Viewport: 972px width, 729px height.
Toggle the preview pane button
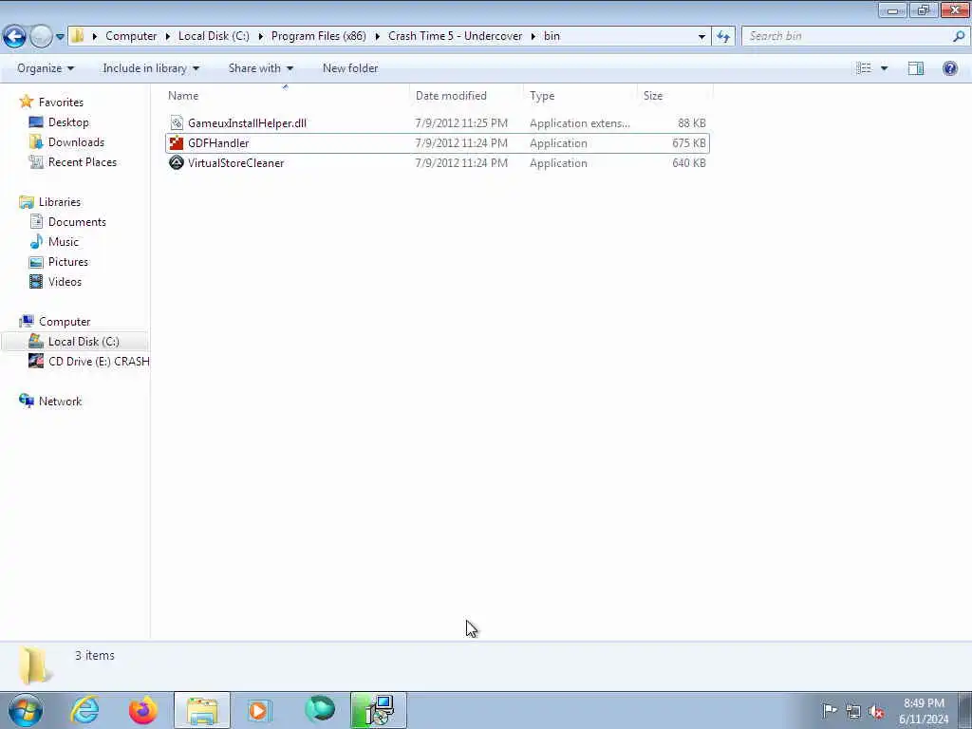pyautogui.click(x=916, y=68)
